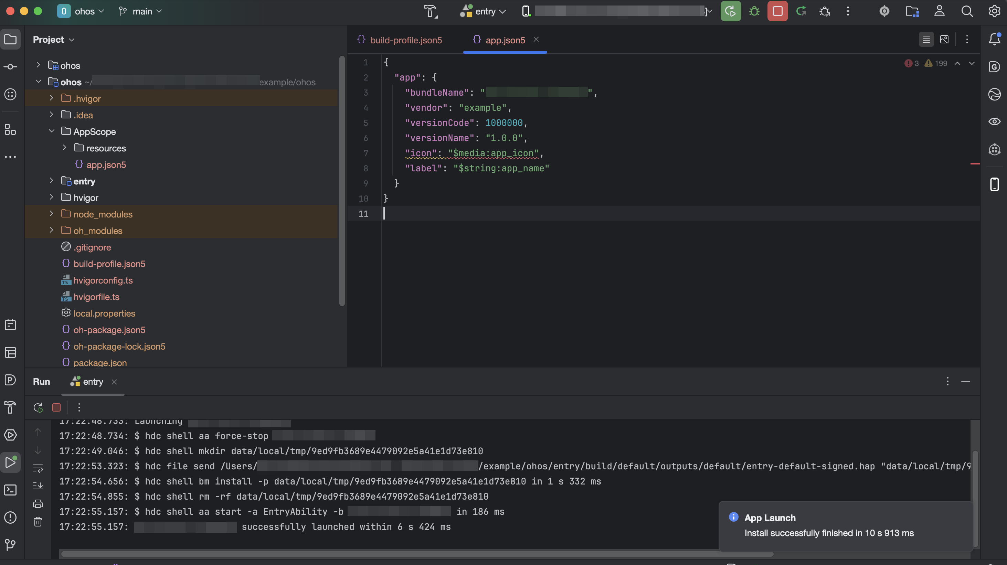Screen dimensions: 1007x565
Task: Expand the node_modules folder
Action: pyautogui.click(x=51, y=214)
